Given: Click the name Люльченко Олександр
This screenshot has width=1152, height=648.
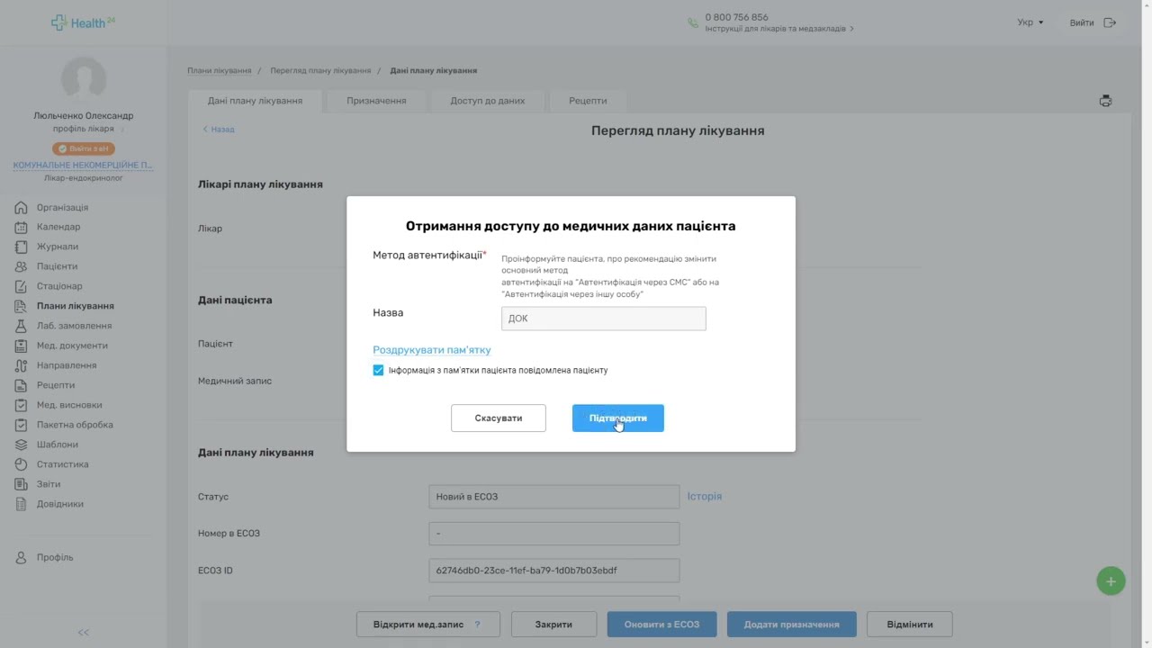Looking at the screenshot, I should point(84,116).
